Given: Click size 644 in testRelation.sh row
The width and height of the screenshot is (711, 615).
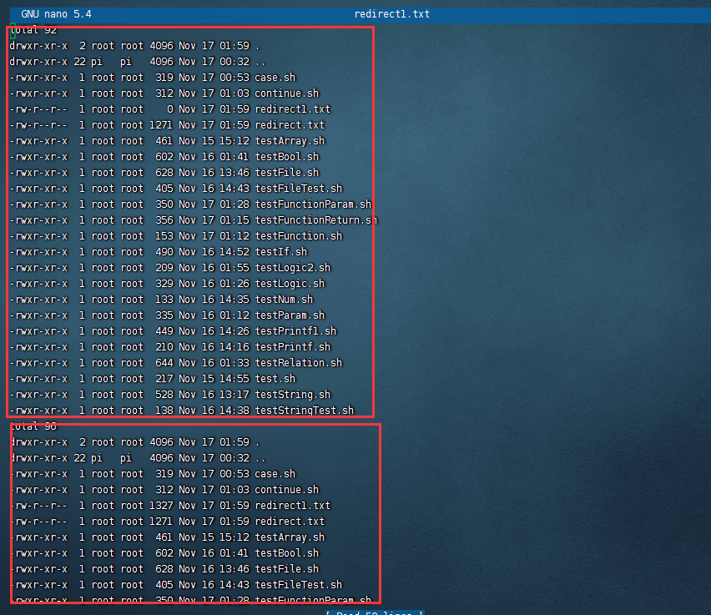Looking at the screenshot, I should click(x=164, y=363).
